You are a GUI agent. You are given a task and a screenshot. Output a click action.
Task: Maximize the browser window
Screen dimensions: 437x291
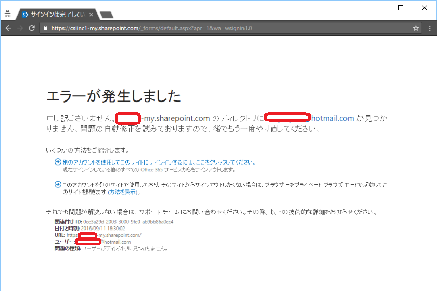click(401, 8)
